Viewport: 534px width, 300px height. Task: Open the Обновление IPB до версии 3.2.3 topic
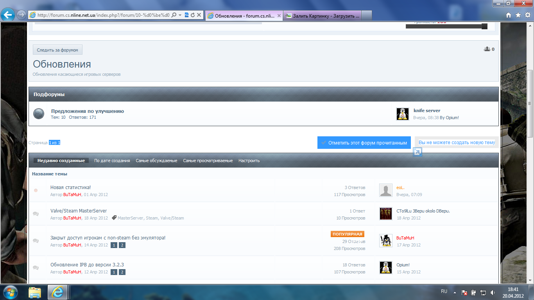tap(87, 265)
